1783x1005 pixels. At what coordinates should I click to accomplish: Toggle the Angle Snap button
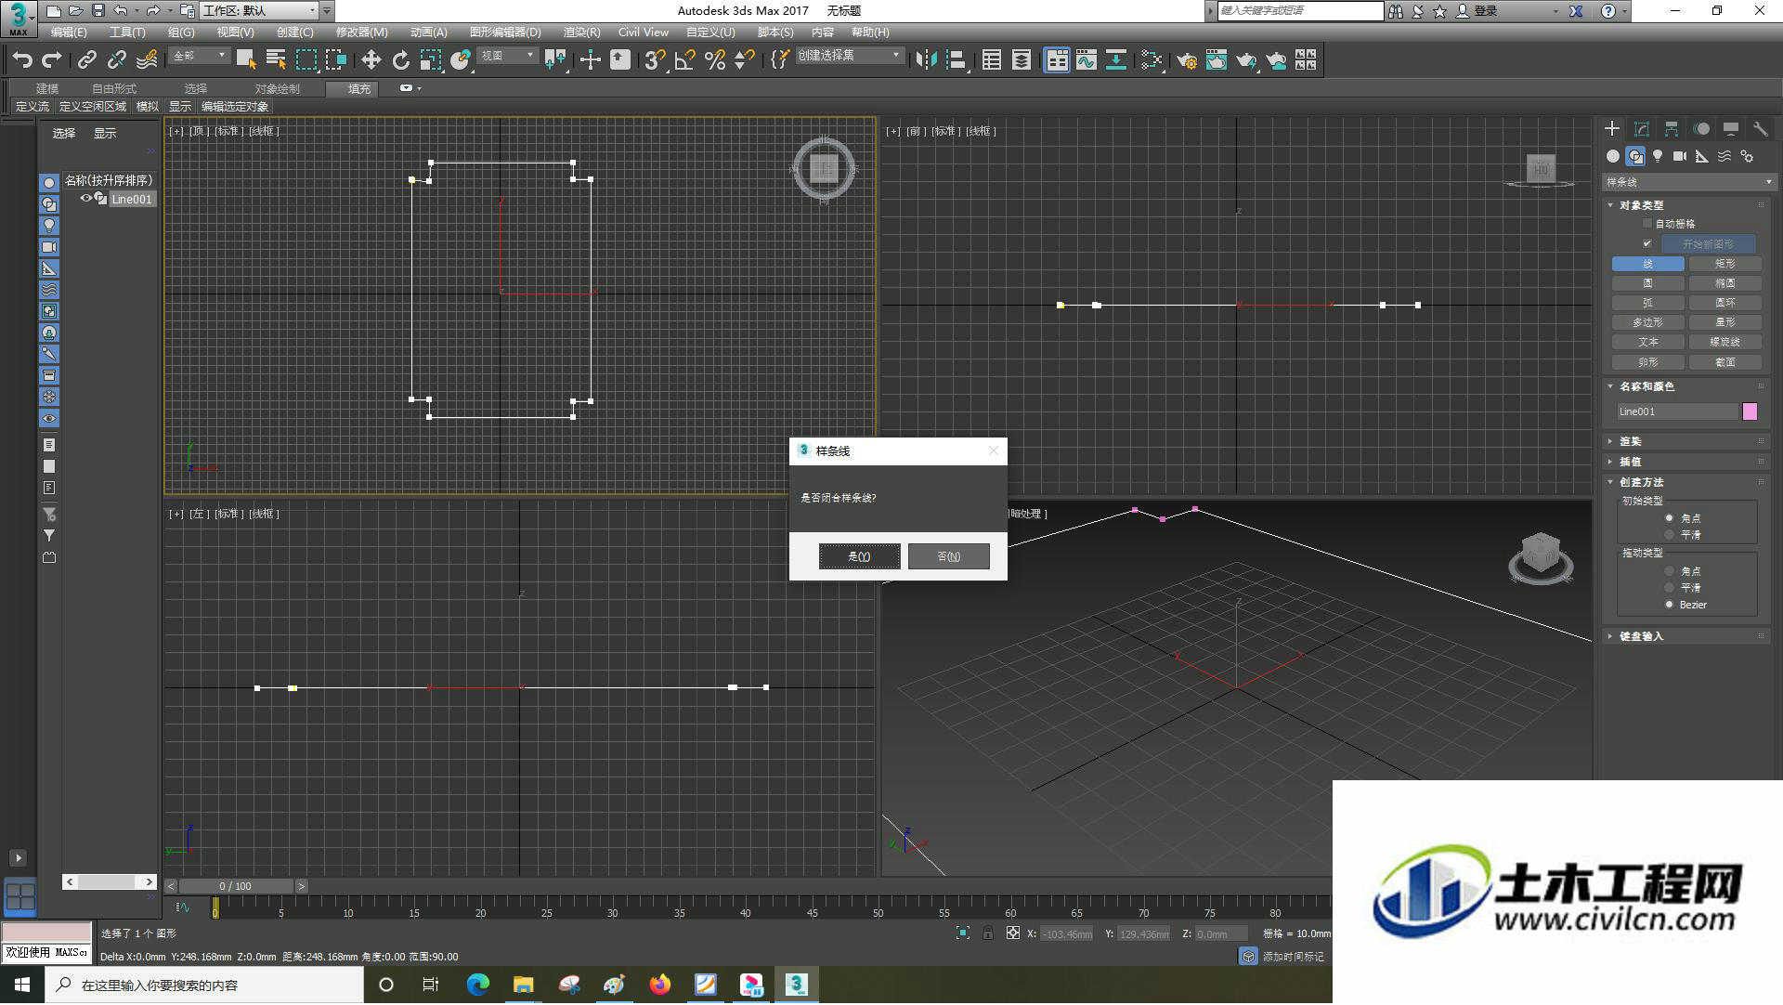[684, 60]
